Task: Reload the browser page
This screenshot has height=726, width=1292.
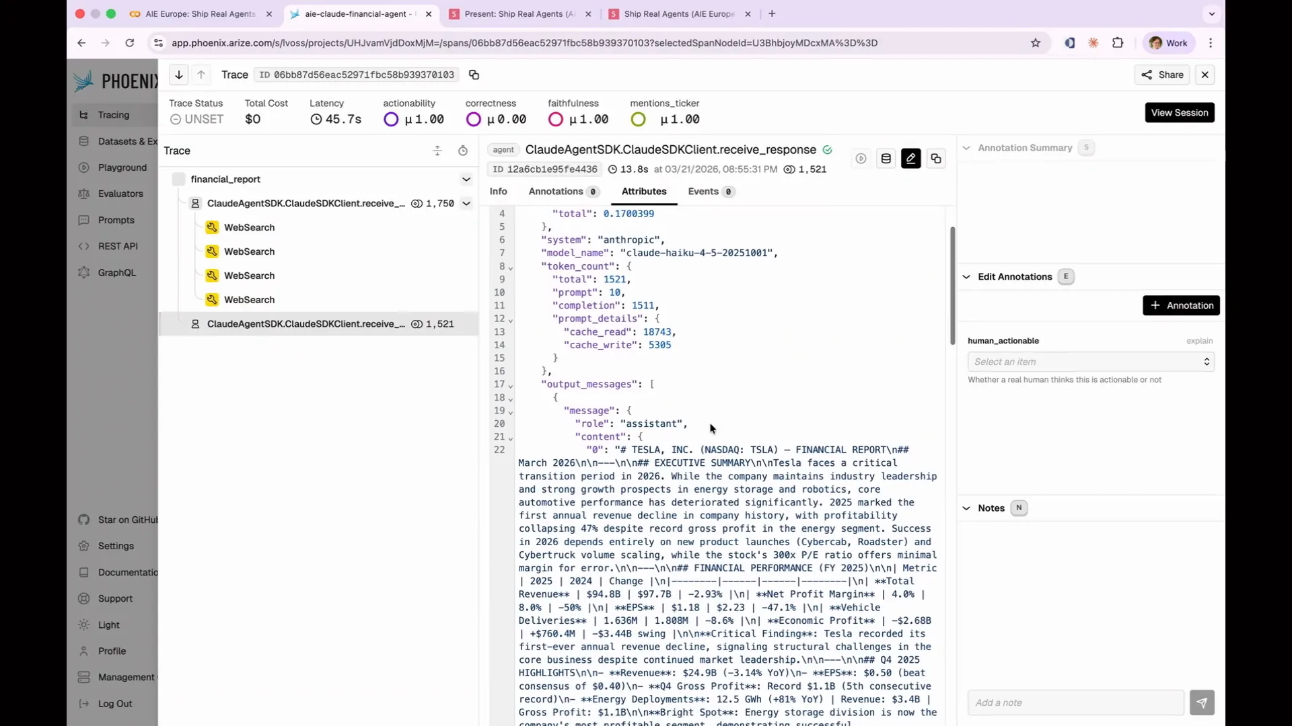Action: click(x=130, y=43)
